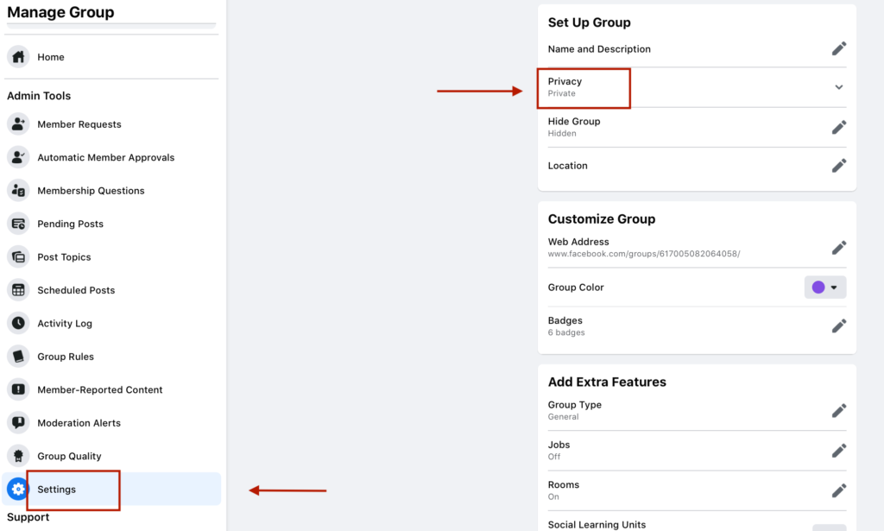884x531 pixels.
Task: Select the Settings gear icon
Action: [x=17, y=490]
